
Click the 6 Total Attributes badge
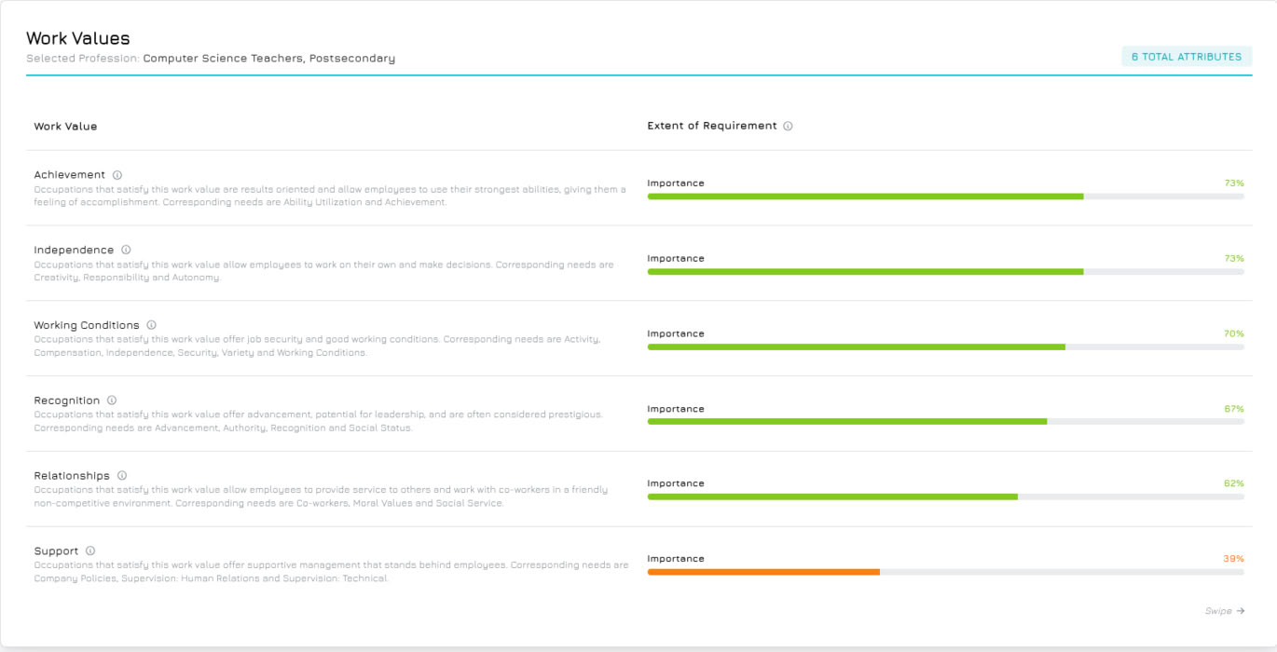tap(1186, 57)
